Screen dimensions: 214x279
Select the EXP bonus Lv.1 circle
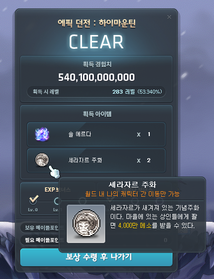(x=57, y=201)
